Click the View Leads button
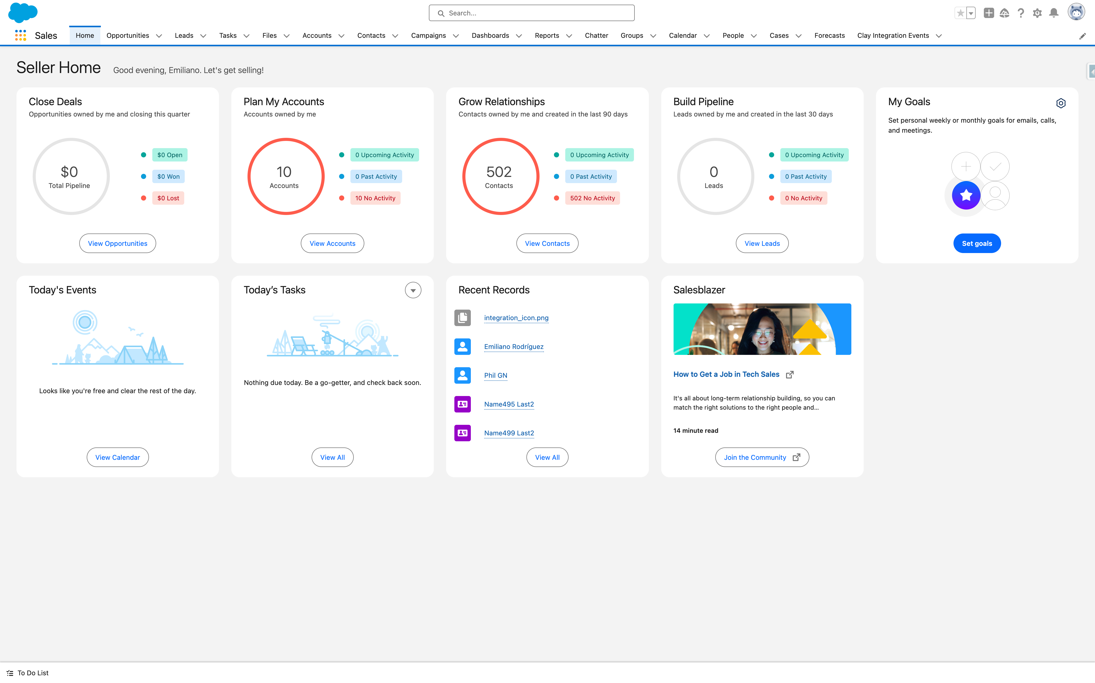The image size is (1095, 683). [762, 244]
